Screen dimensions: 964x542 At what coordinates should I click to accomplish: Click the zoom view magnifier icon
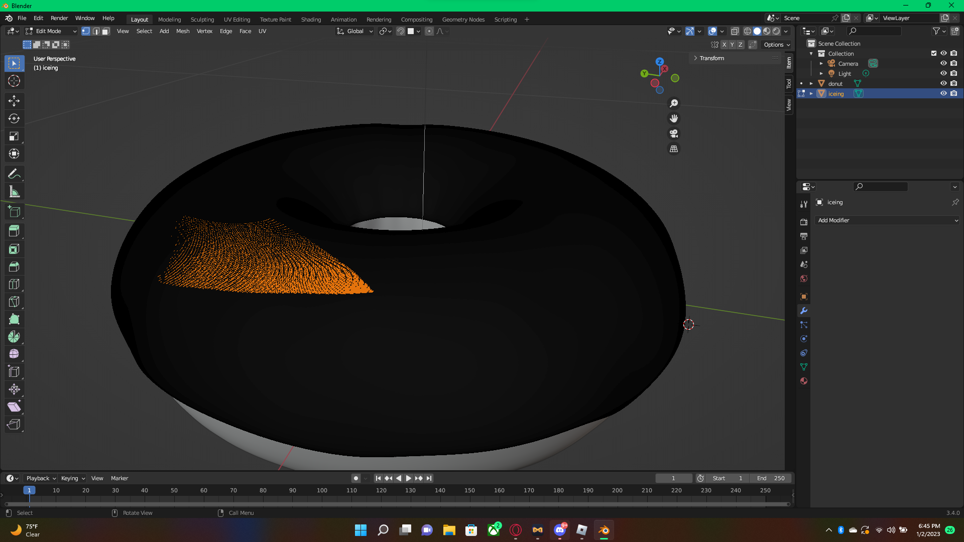(x=674, y=103)
